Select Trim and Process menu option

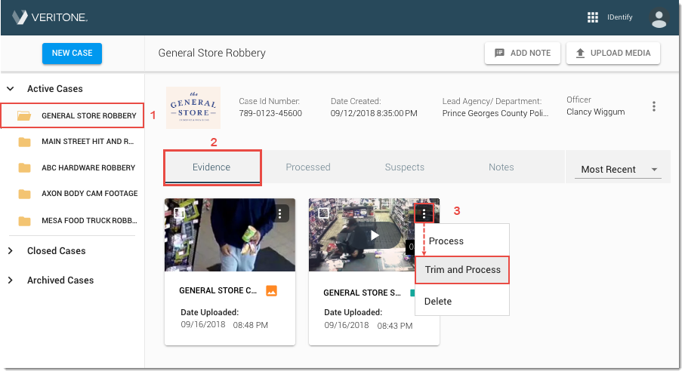pos(462,269)
